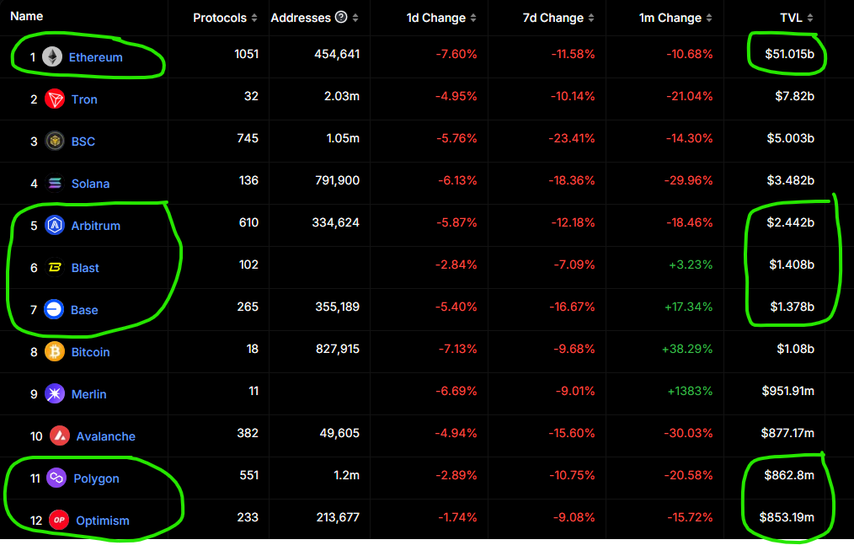Click the BSC chain logo icon
Screen dimensions: 854x545
pyautogui.click(x=55, y=142)
